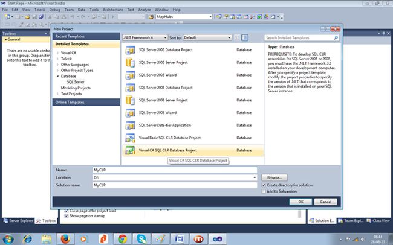Uncheck Create directory for solution
The image size is (393, 245).
point(264,185)
